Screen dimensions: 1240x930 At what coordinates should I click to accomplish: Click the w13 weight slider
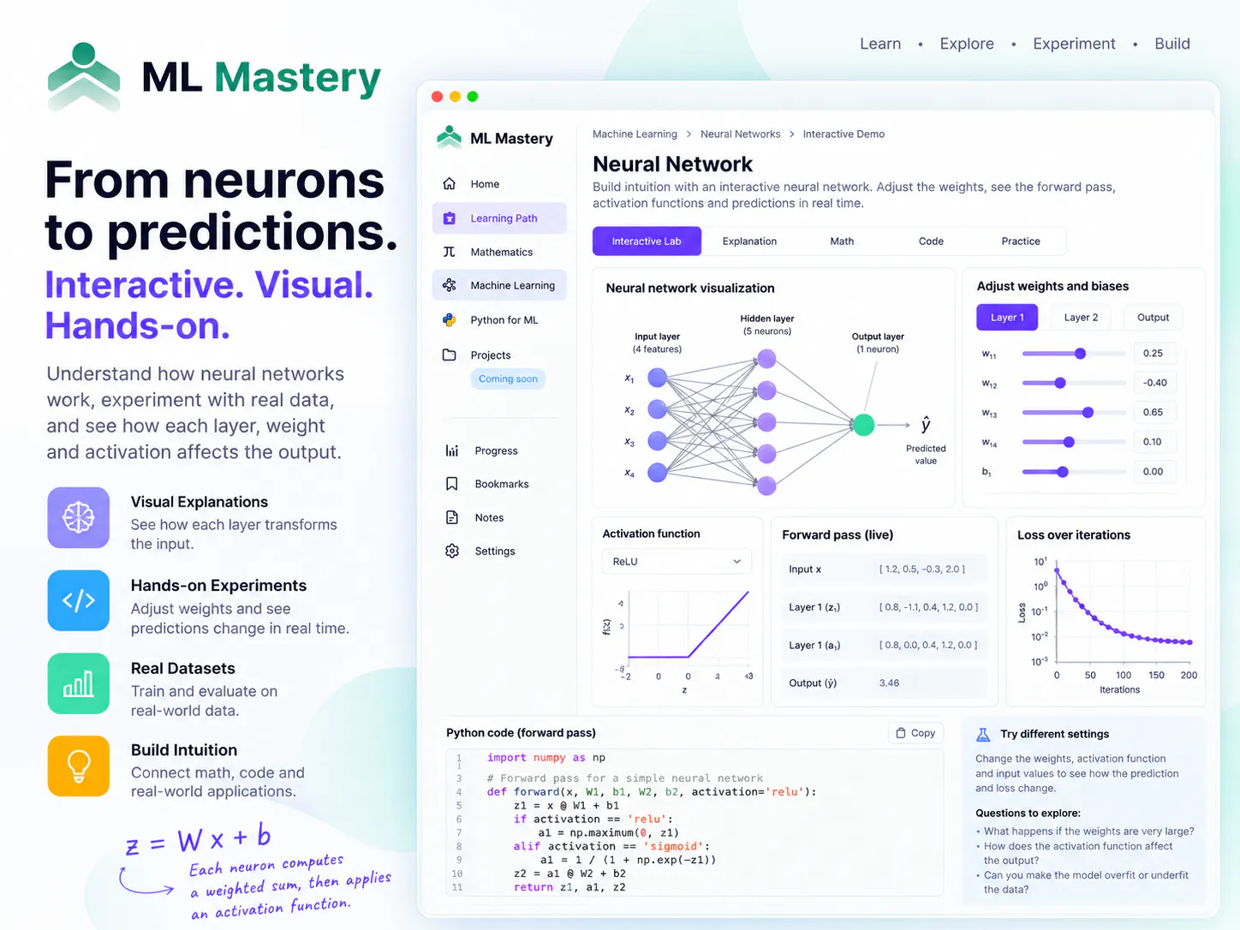[1074, 413]
